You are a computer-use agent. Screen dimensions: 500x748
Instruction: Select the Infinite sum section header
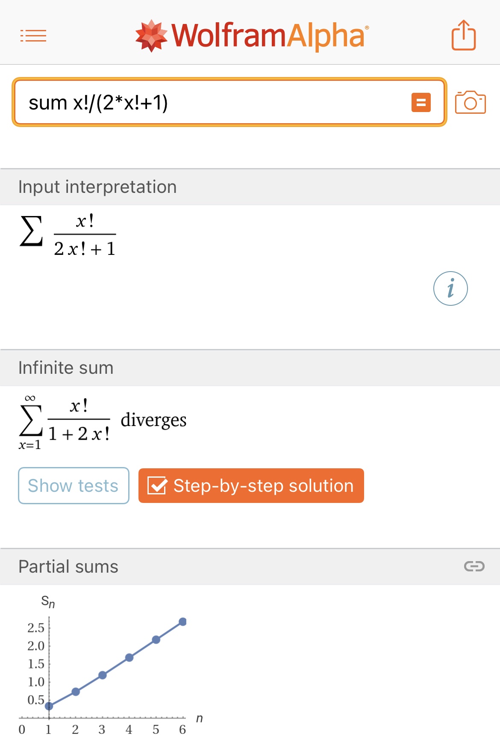[x=66, y=368]
